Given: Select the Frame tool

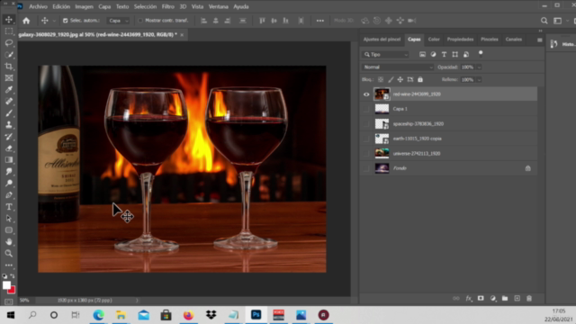Looking at the screenshot, I should click(x=9, y=78).
